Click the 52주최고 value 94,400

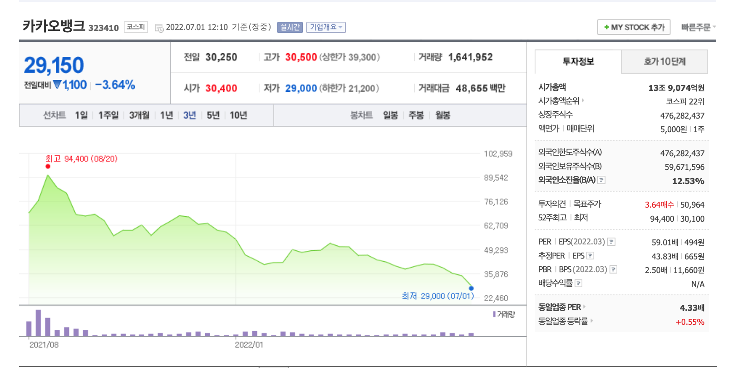click(x=662, y=219)
